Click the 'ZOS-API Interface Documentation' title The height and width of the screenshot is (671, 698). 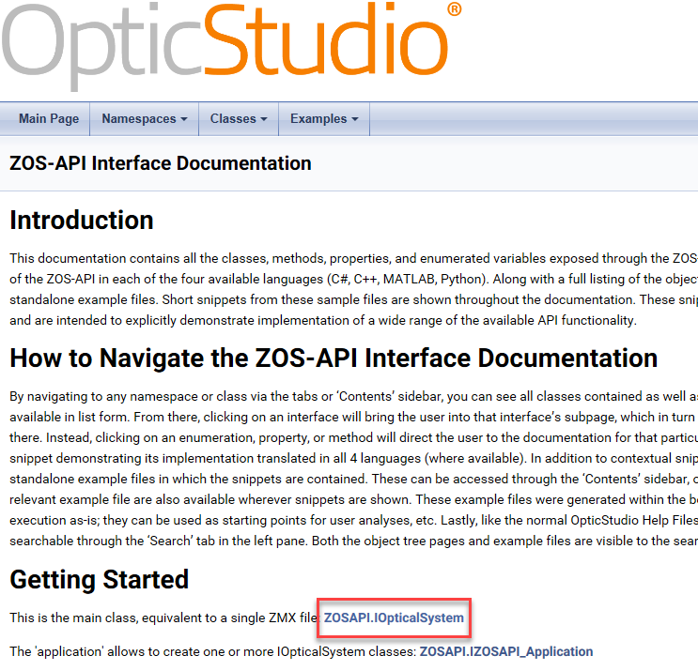161,163
